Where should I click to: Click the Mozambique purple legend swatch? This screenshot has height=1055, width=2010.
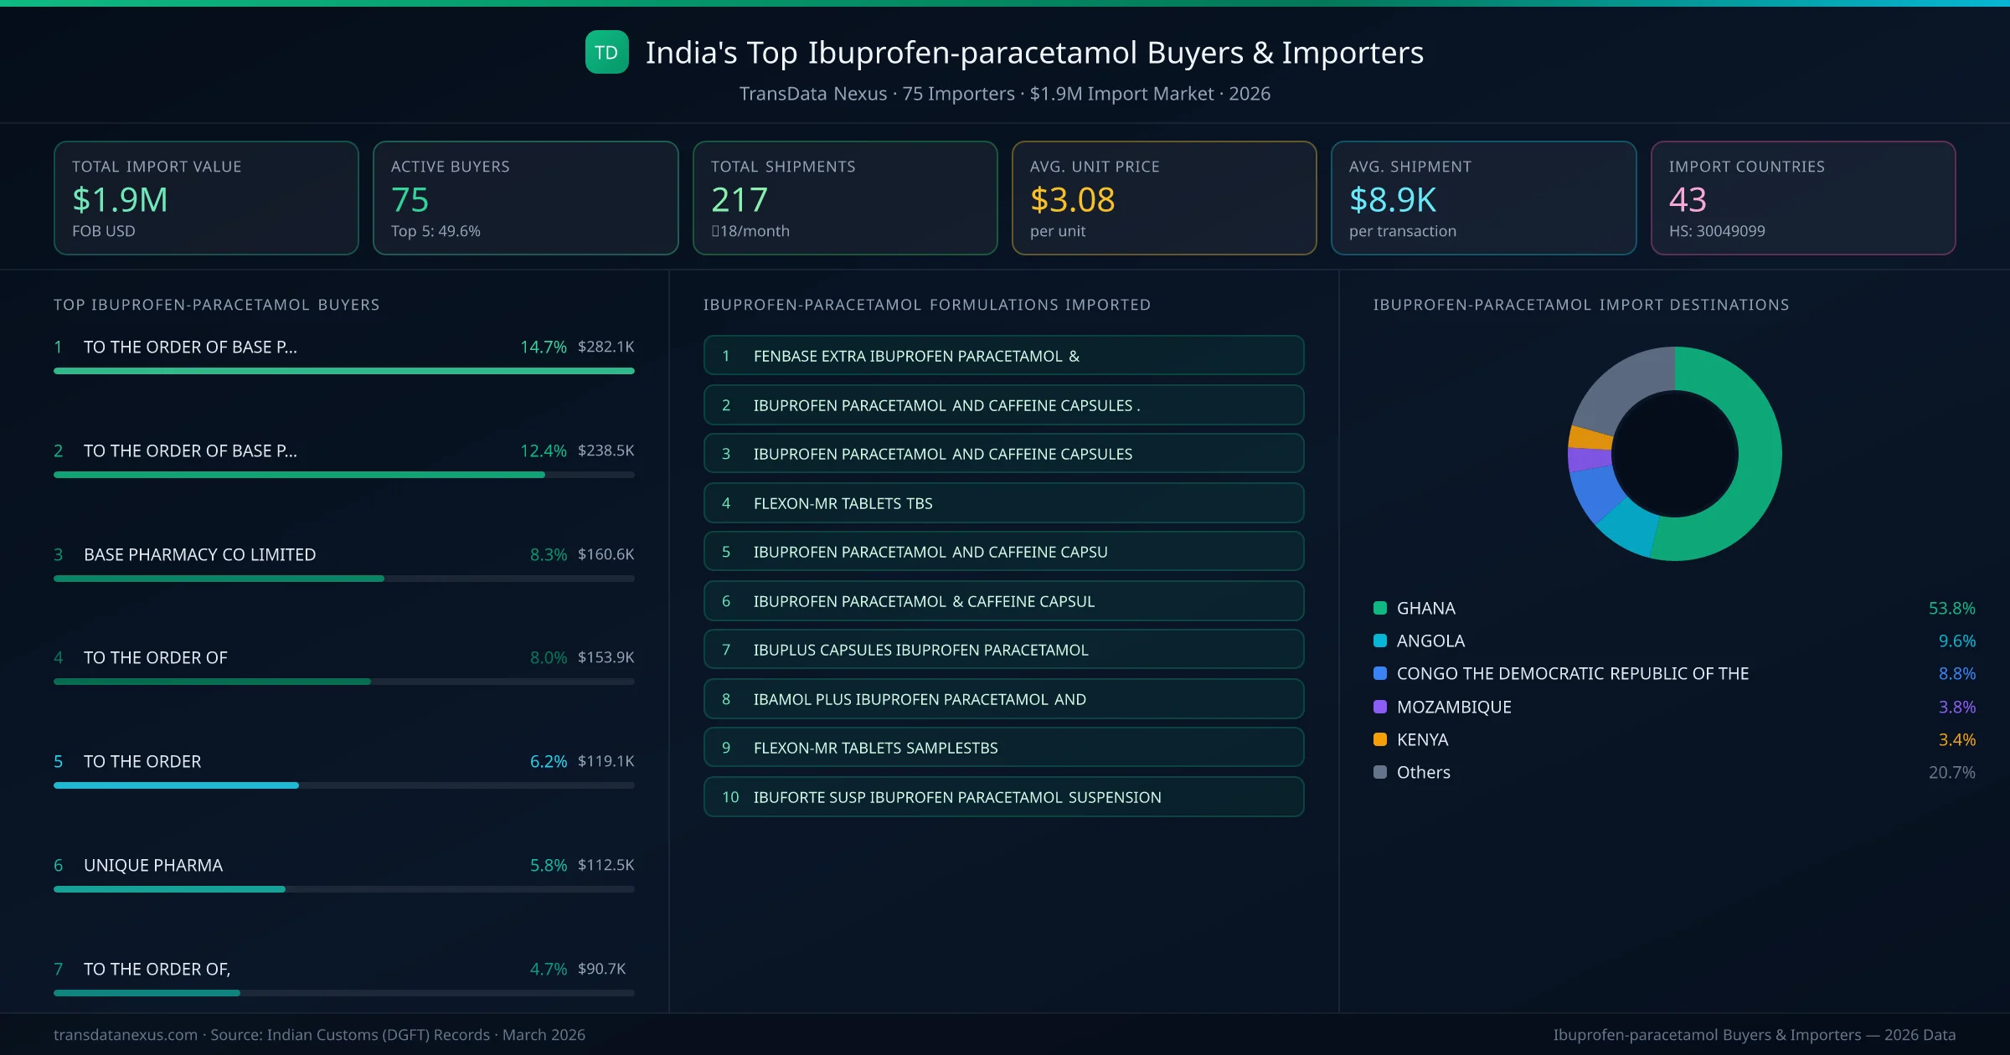point(1380,707)
